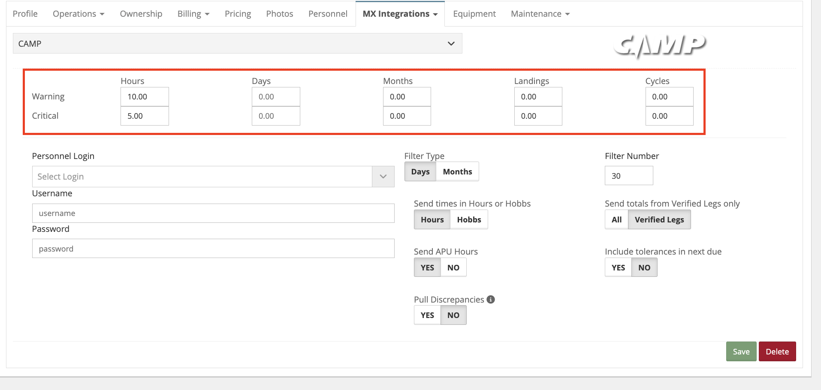The width and height of the screenshot is (821, 390).
Task: Focus the Filter Number field
Action: point(628,176)
